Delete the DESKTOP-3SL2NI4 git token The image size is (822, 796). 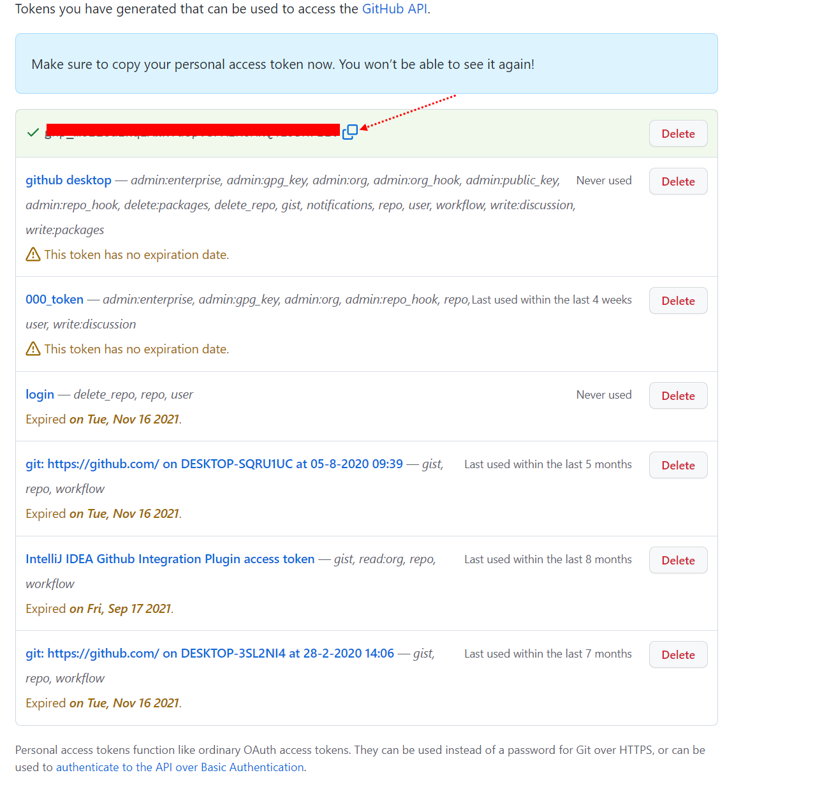[678, 654]
